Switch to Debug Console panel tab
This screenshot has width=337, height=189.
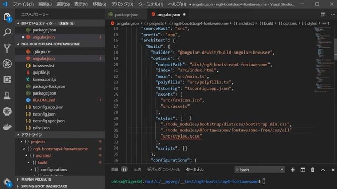pos(163,170)
